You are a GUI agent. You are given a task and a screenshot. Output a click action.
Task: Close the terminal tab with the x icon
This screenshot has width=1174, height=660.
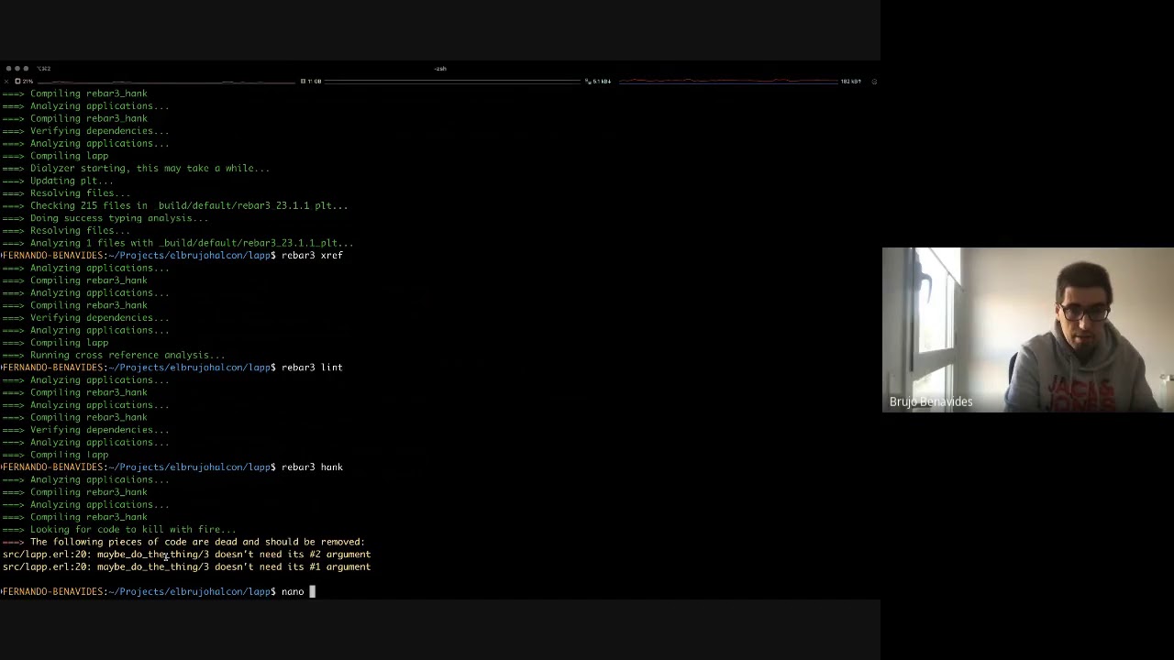click(x=6, y=82)
